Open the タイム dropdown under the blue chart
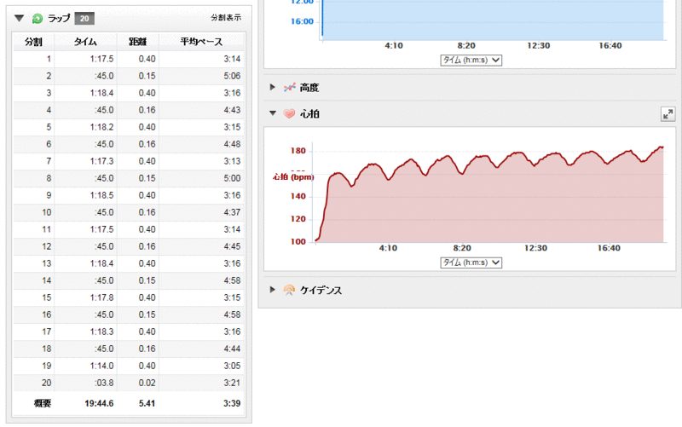Screen dimensions: 682x427 pos(471,61)
